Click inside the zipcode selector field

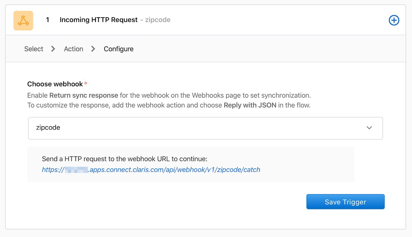[x=103, y=128]
